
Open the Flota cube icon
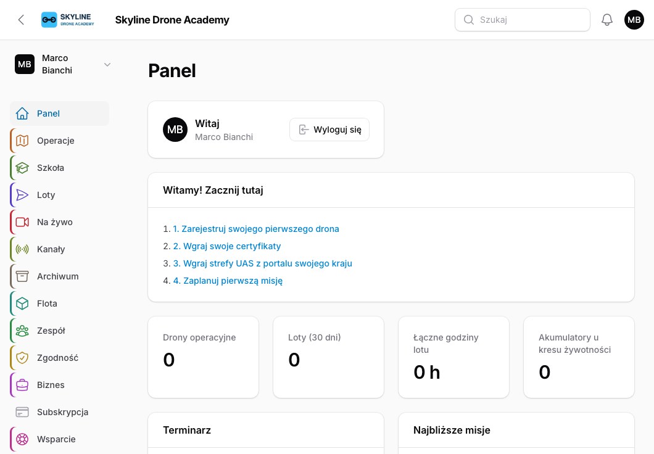[22, 303]
